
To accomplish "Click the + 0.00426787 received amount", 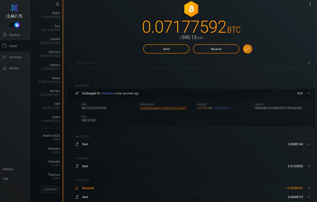I will coord(294,188).
